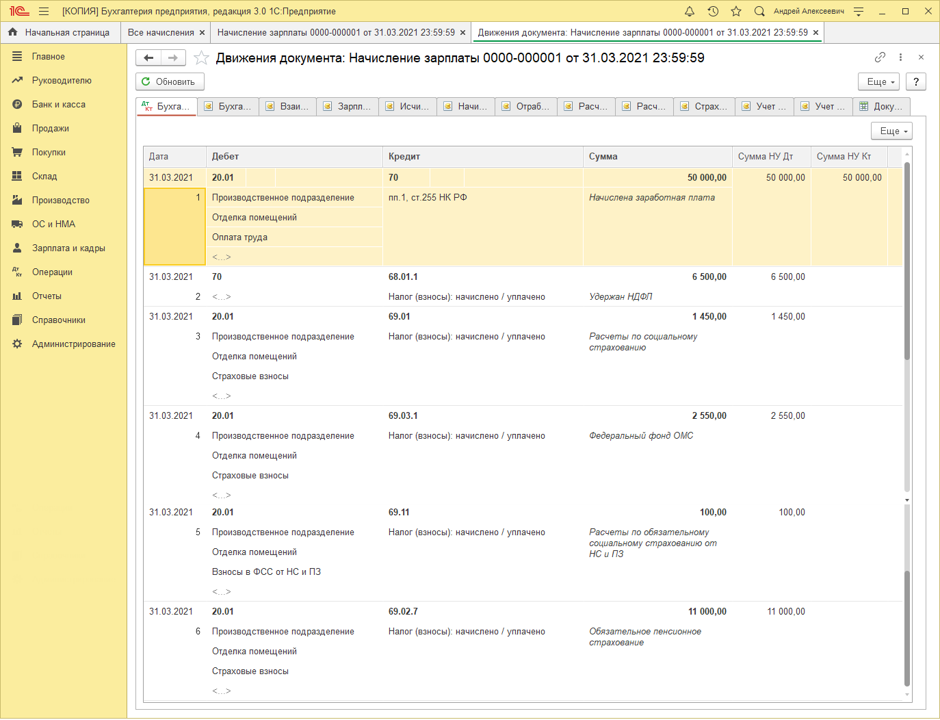The height and width of the screenshot is (720, 940).
Task: Select the Доку... tab with table icon
Action: point(882,106)
